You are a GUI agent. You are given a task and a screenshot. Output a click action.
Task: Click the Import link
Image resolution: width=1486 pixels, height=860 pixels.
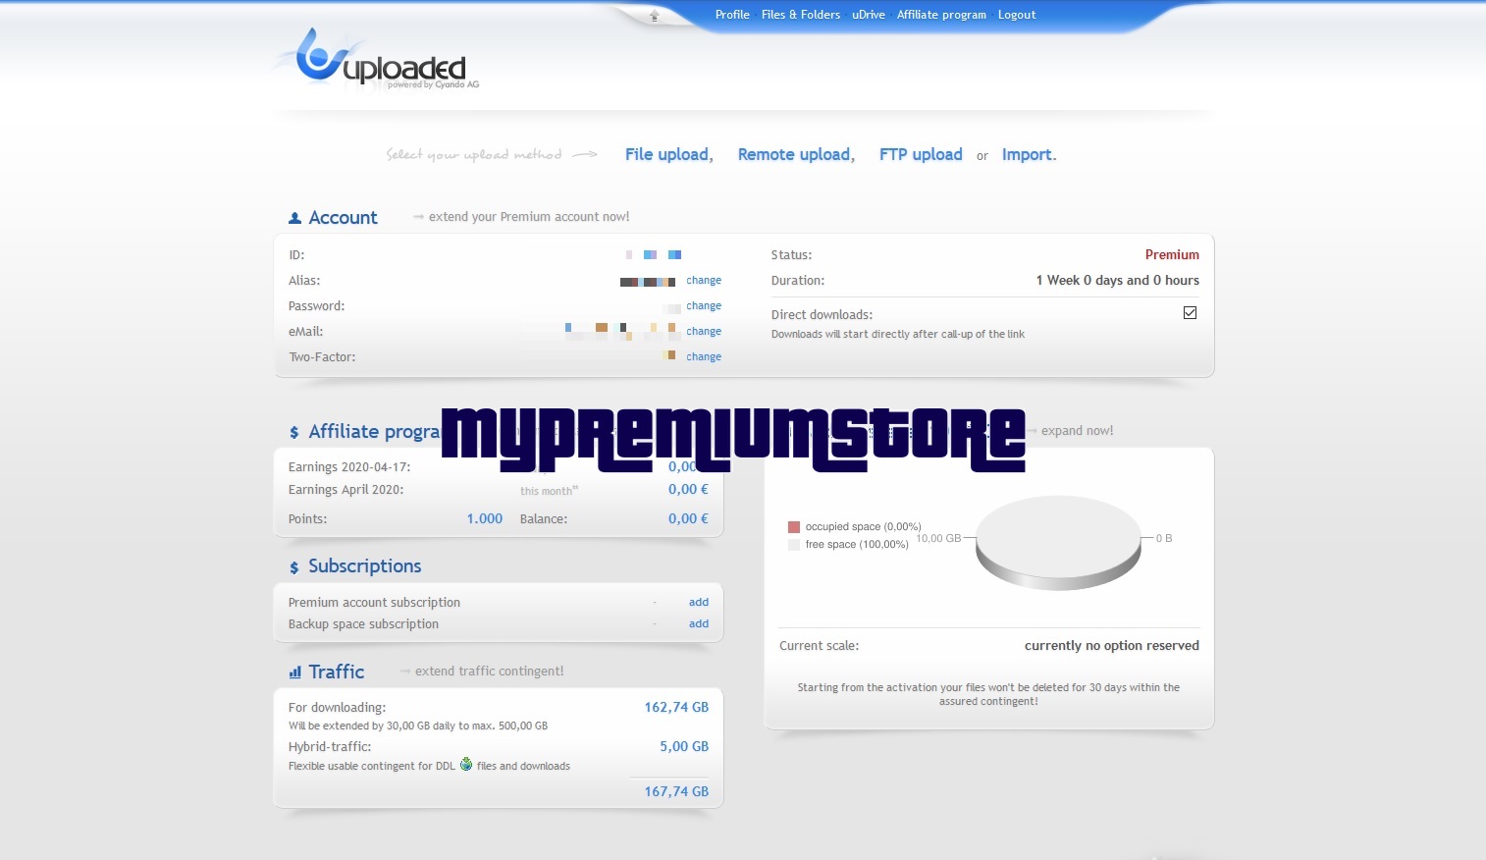tap(1028, 154)
